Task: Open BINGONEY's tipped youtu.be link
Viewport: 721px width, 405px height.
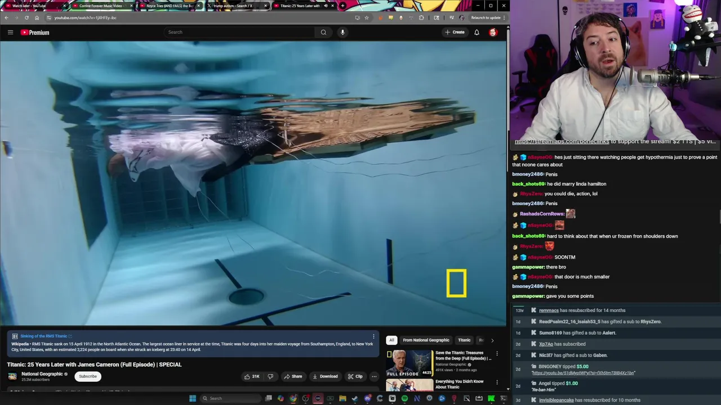Action: click(583, 373)
